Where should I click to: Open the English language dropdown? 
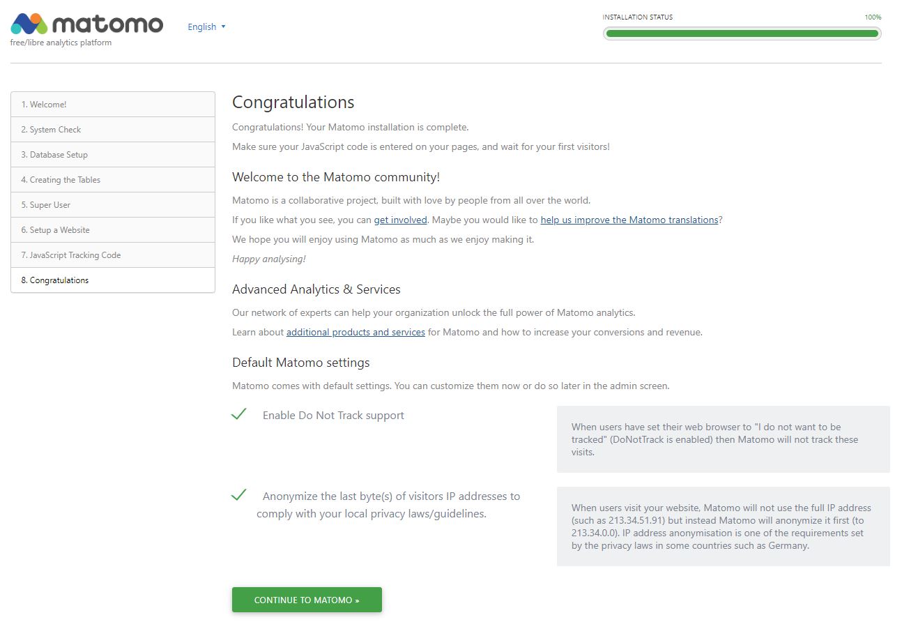(x=202, y=26)
